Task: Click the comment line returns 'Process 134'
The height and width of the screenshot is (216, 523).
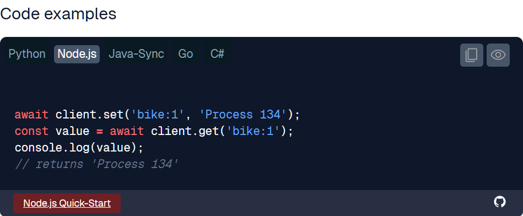Action: (x=97, y=164)
